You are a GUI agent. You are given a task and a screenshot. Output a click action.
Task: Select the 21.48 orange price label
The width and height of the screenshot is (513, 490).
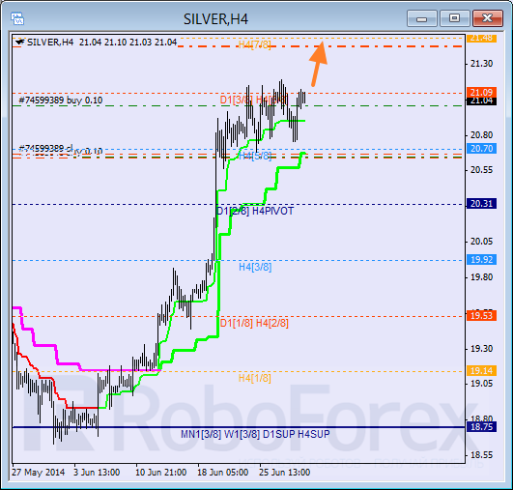481,39
